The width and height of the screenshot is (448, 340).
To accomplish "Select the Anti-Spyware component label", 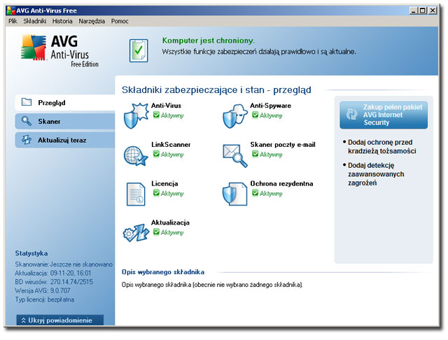I will coord(271,106).
